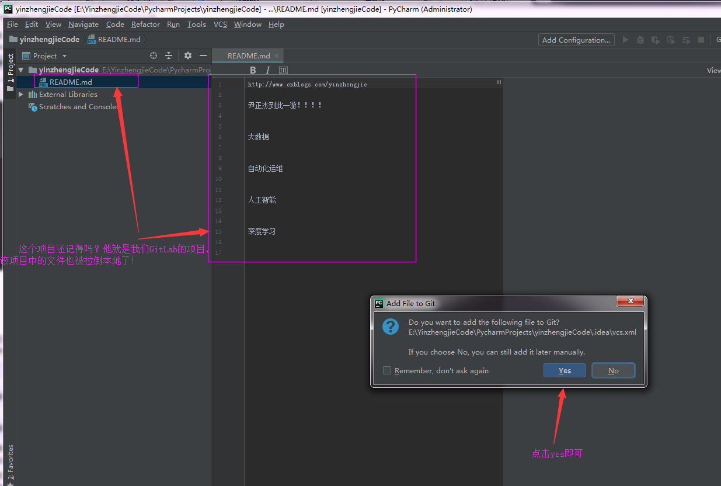Click the folder icon in left stripe

click(x=10, y=89)
